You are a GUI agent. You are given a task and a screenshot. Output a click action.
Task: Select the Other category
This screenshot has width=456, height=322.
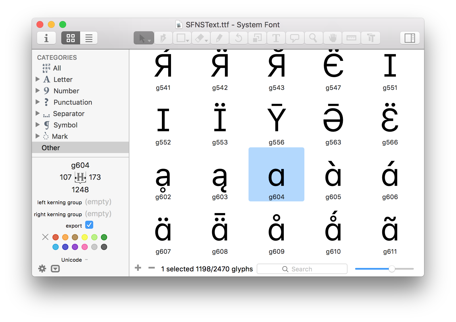point(80,148)
